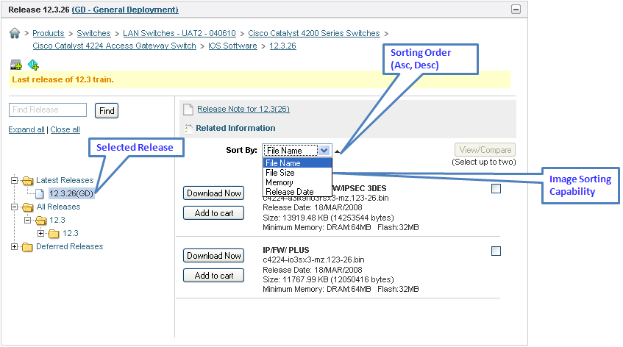Screen dimensions: 623x347
Task: Click the 12.3.26(GD) file icon
Action: pos(39,194)
